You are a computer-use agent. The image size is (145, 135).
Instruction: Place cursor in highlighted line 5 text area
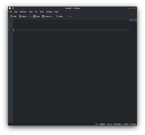(71, 30)
